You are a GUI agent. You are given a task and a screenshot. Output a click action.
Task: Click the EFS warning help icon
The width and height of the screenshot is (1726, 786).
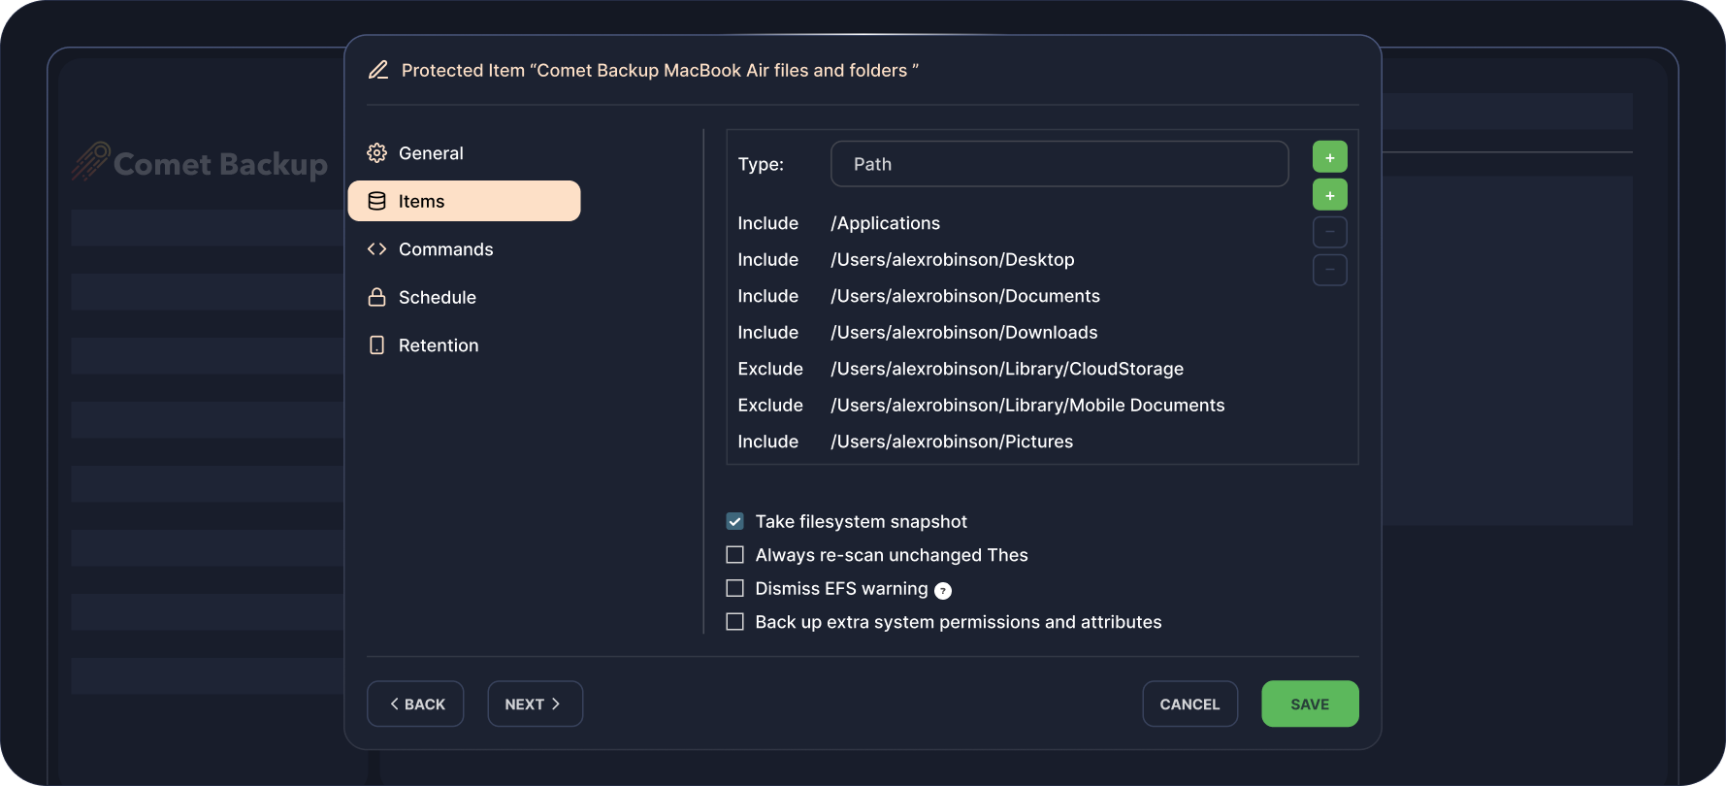[x=942, y=591]
